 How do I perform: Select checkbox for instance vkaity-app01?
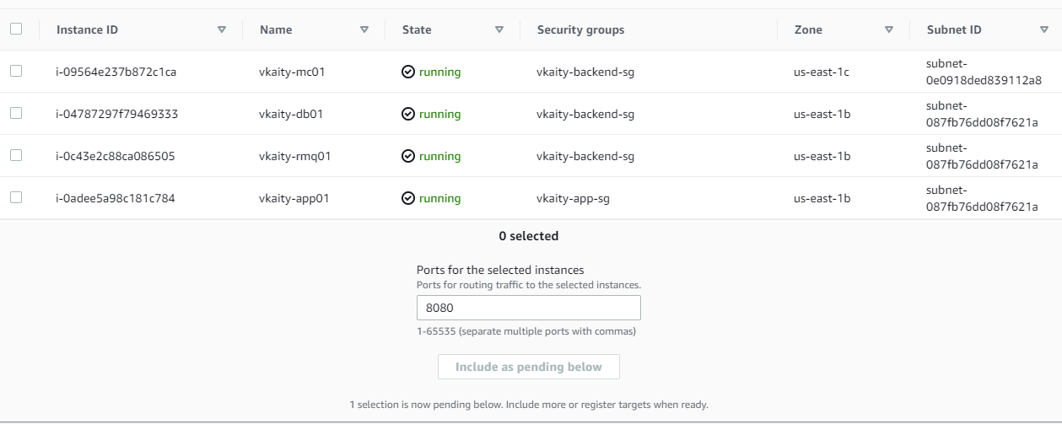coord(16,198)
